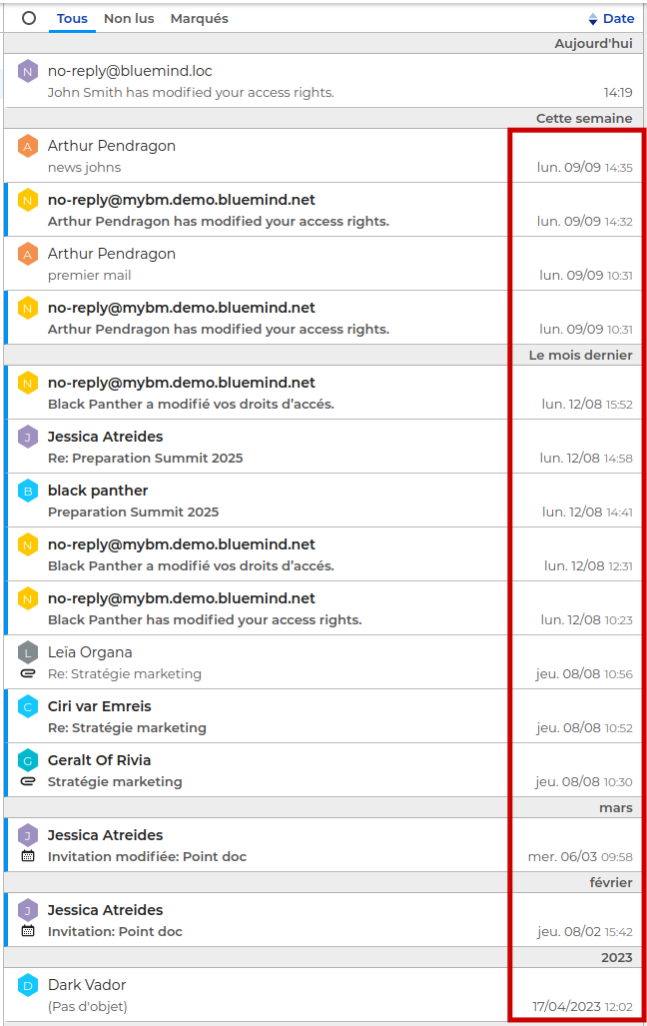Click Geralt Of Rivia's teal avatar
647x1026 pixels.
(28, 760)
